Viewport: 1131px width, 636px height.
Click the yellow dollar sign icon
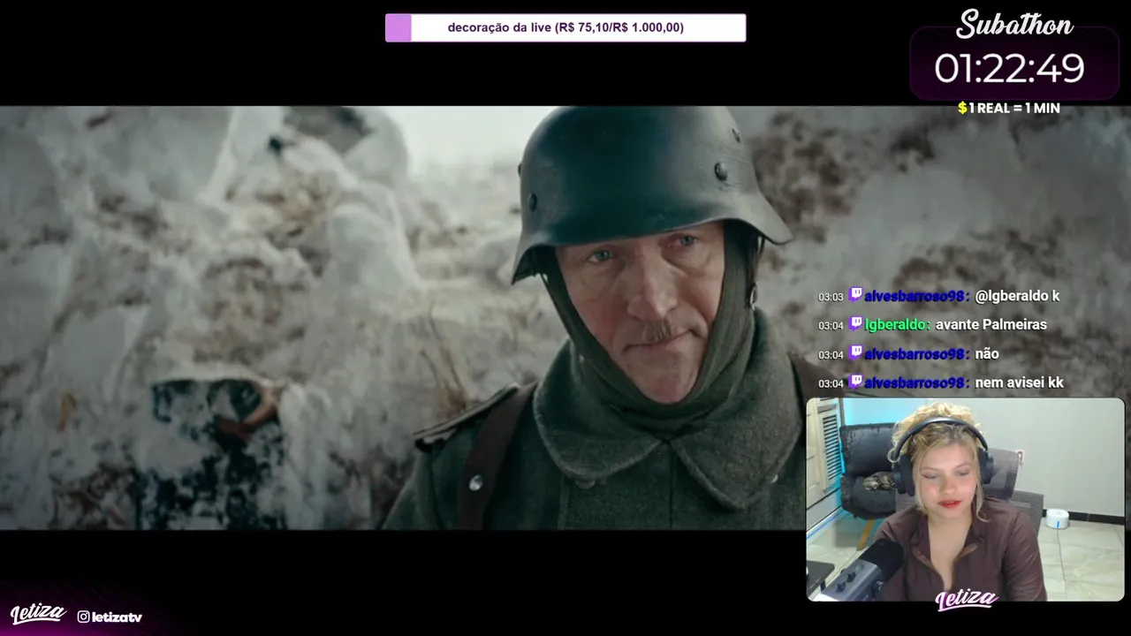[x=962, y=108]
